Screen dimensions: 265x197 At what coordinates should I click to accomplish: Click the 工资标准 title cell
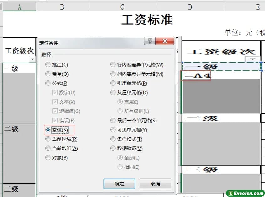pos(147,20)
